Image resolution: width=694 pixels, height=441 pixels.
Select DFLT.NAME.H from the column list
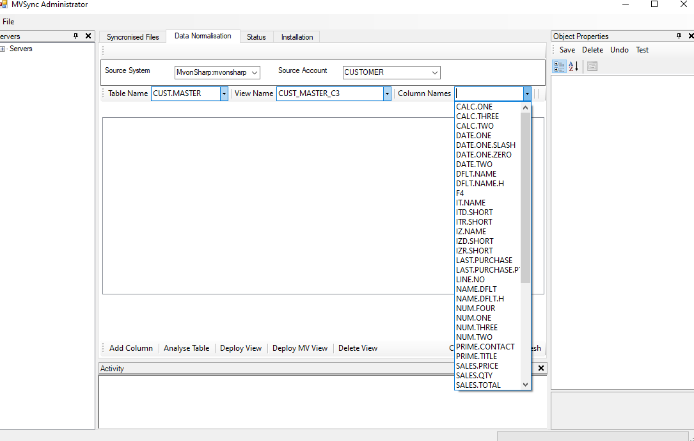coord(488,183)
